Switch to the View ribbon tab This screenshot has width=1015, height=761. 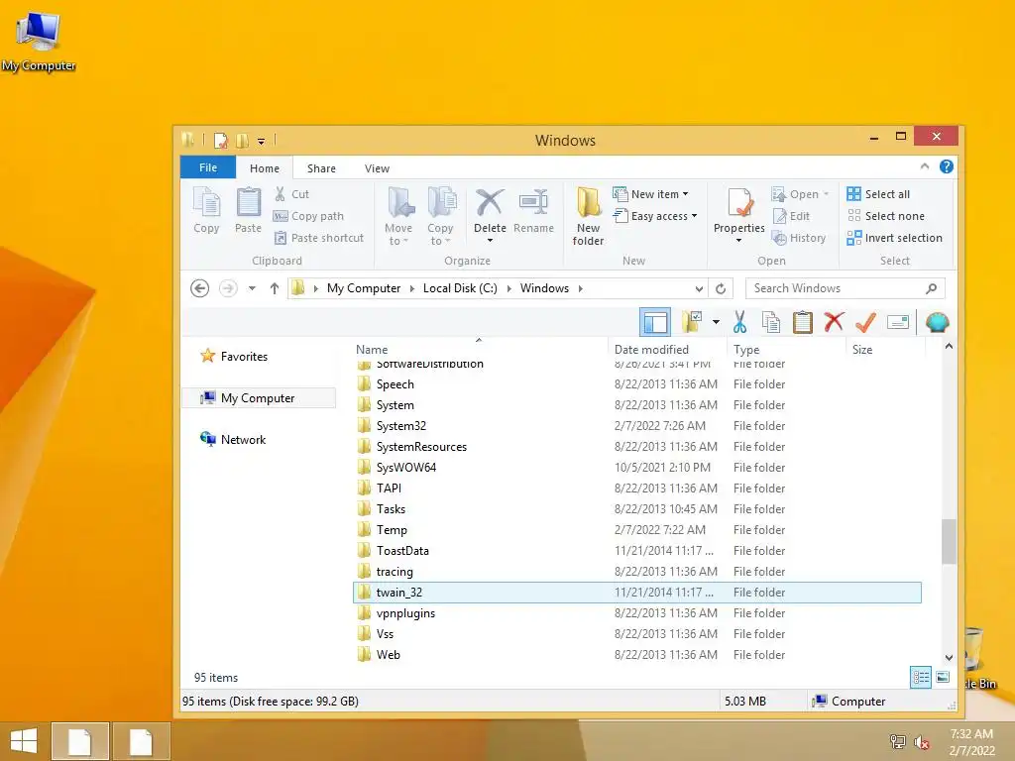coord(377,168)
